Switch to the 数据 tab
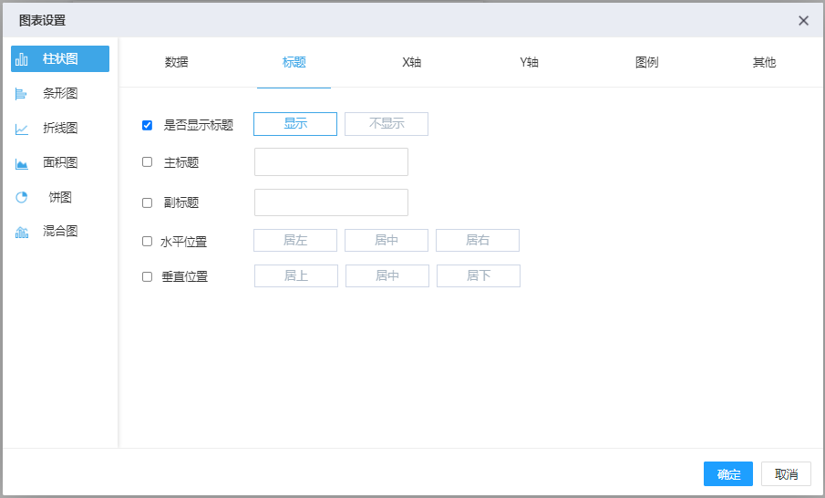The image size is (825, 498). tap(177, 63)
